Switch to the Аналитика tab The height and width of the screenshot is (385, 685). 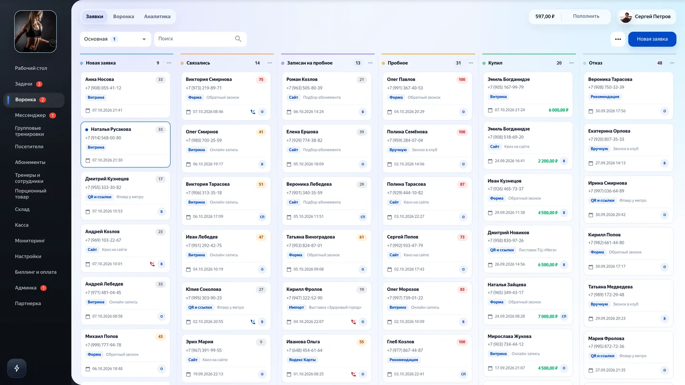(x=157, y=17)
